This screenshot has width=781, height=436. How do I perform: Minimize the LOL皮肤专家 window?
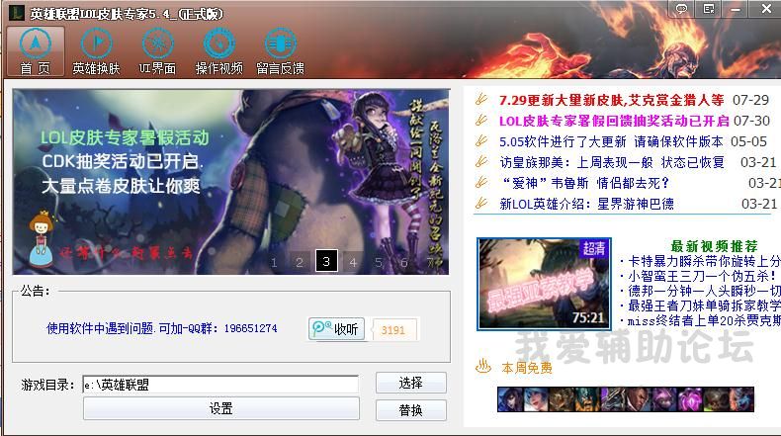pos(736,9)
